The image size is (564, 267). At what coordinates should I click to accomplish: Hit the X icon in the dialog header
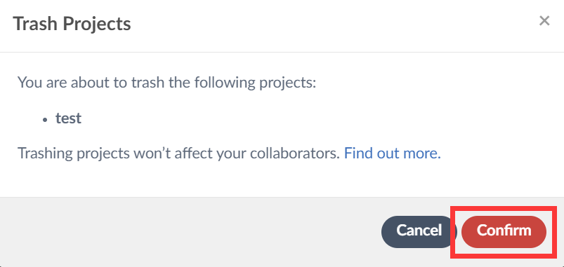544,21
